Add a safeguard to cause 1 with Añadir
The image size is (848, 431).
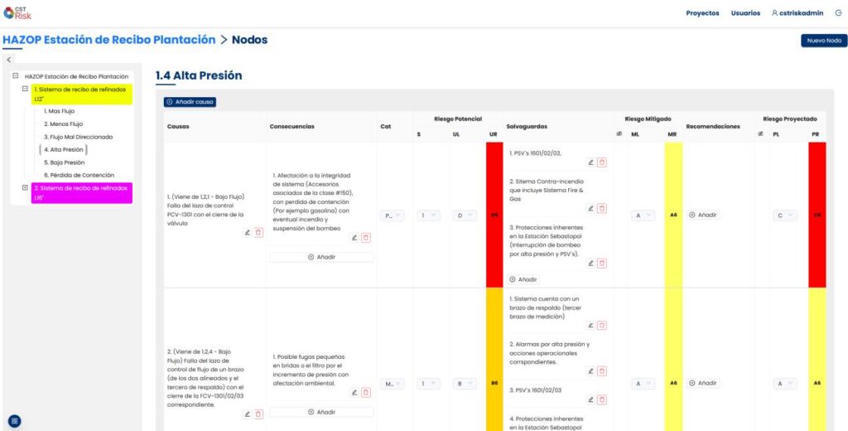524,280
